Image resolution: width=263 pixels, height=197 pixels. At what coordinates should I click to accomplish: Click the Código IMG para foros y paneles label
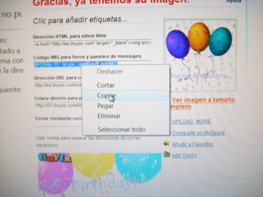point(87,57)
